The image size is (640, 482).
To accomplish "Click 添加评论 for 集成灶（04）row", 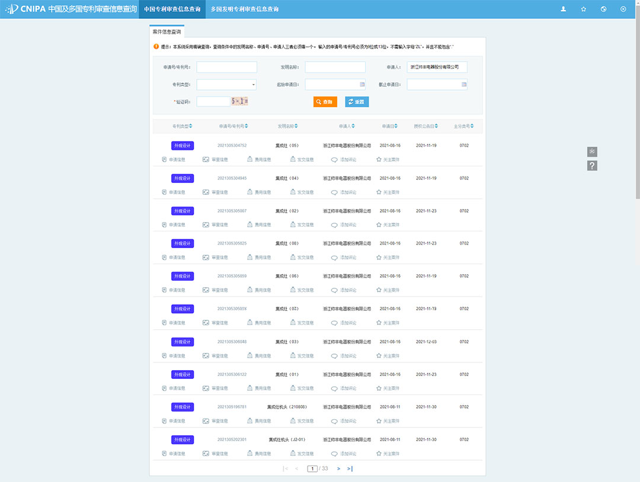I will (x=344, y=192).
